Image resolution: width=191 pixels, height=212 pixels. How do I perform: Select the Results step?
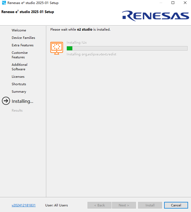point(17,111)
